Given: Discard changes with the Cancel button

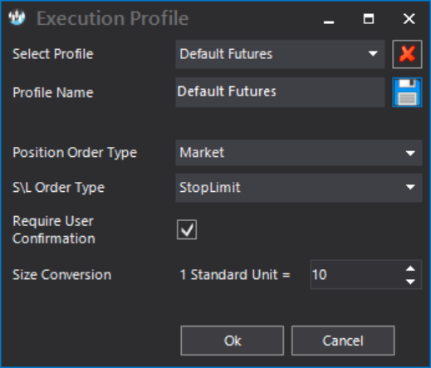Looking at the screenshot, I should (343, 341).
